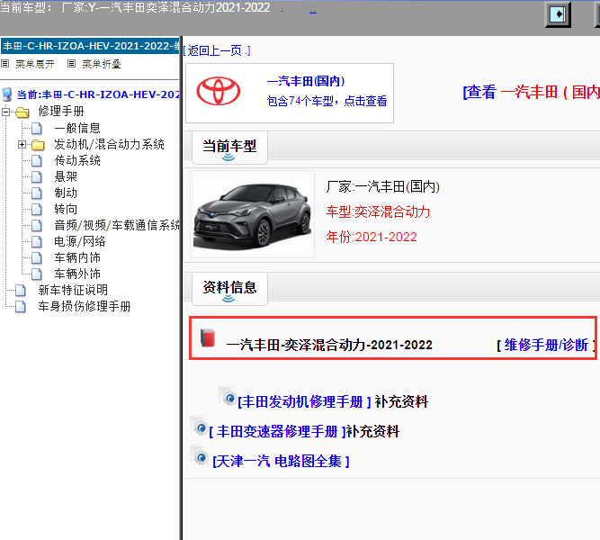Image resolution: width=600 pixels, height=540 pixels.
Task: Open the 资料信息 tab
Action: coord(229,289)
